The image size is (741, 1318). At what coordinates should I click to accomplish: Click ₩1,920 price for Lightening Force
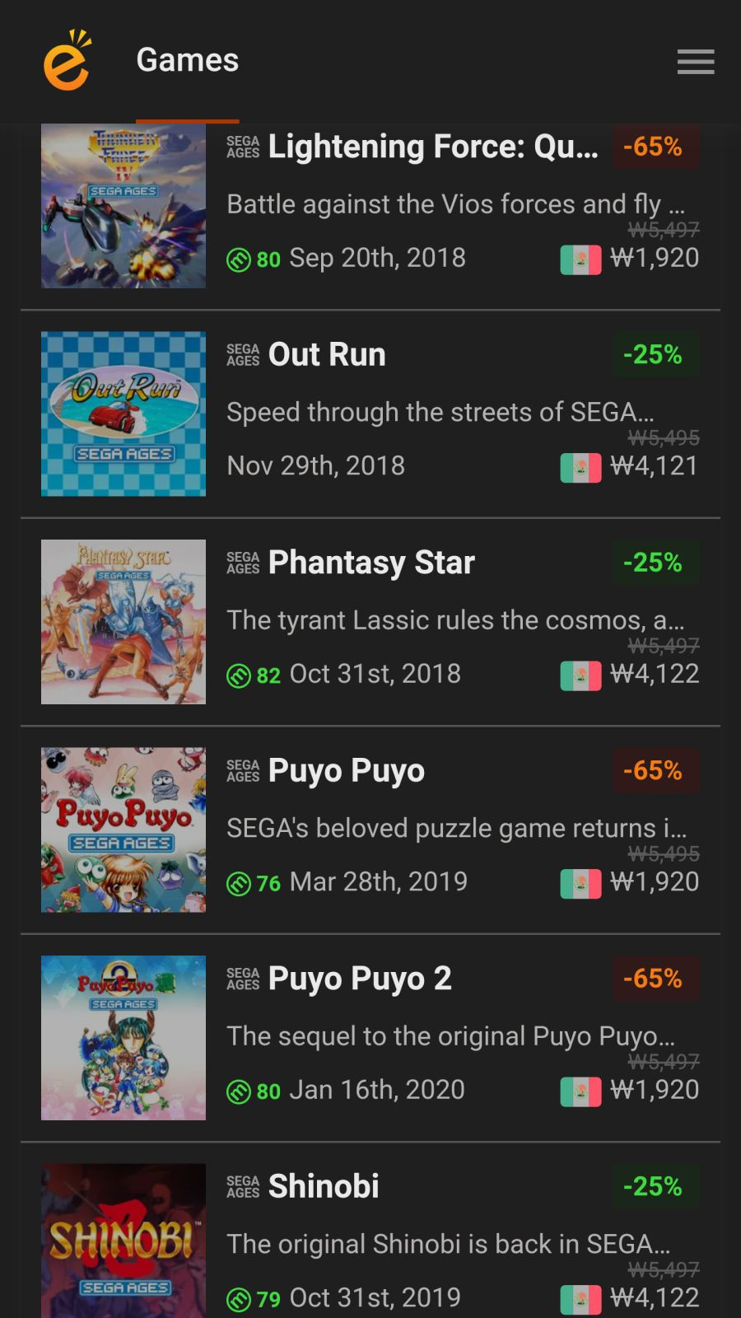[x=655, y=258]
